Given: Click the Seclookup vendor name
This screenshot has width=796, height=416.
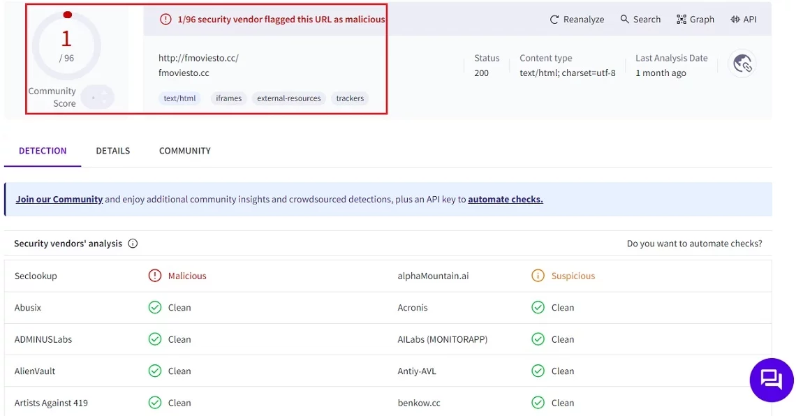Looking at the screenshot, I should pos(36,276).
